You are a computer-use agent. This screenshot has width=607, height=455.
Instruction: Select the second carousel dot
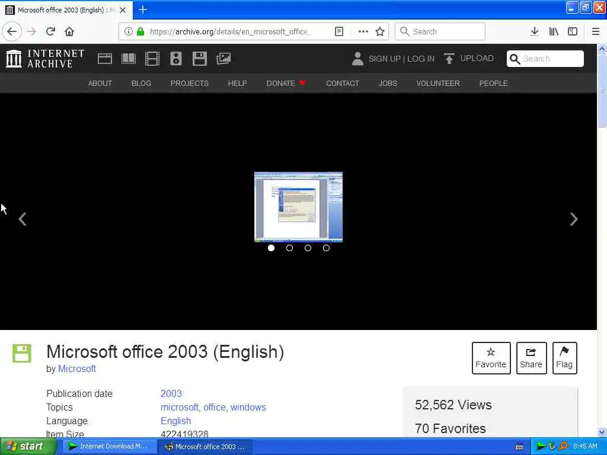[x=289, y=248]
